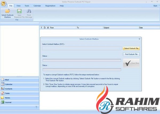Click the Tasks checkmark icon in sidebar
This screenshot has height=114, width=160.
click(x=3, y=93)
